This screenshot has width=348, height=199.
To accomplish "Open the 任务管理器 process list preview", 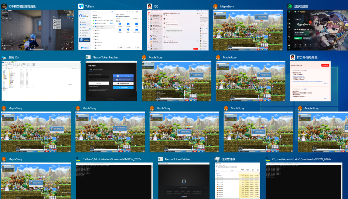I will [x=237, y=181].
